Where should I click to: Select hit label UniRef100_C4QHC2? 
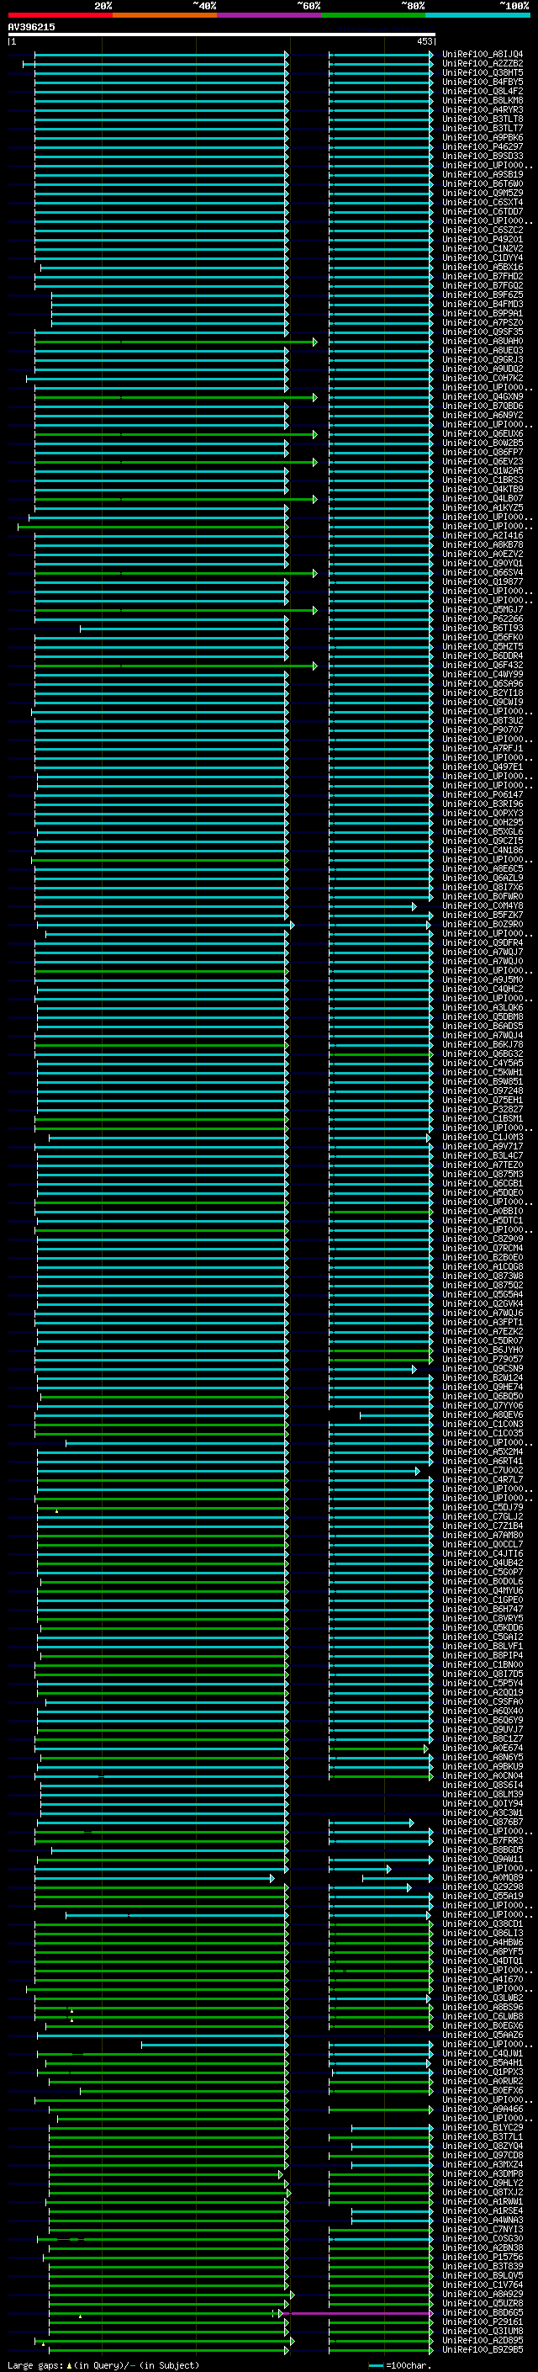pos(482,989)
